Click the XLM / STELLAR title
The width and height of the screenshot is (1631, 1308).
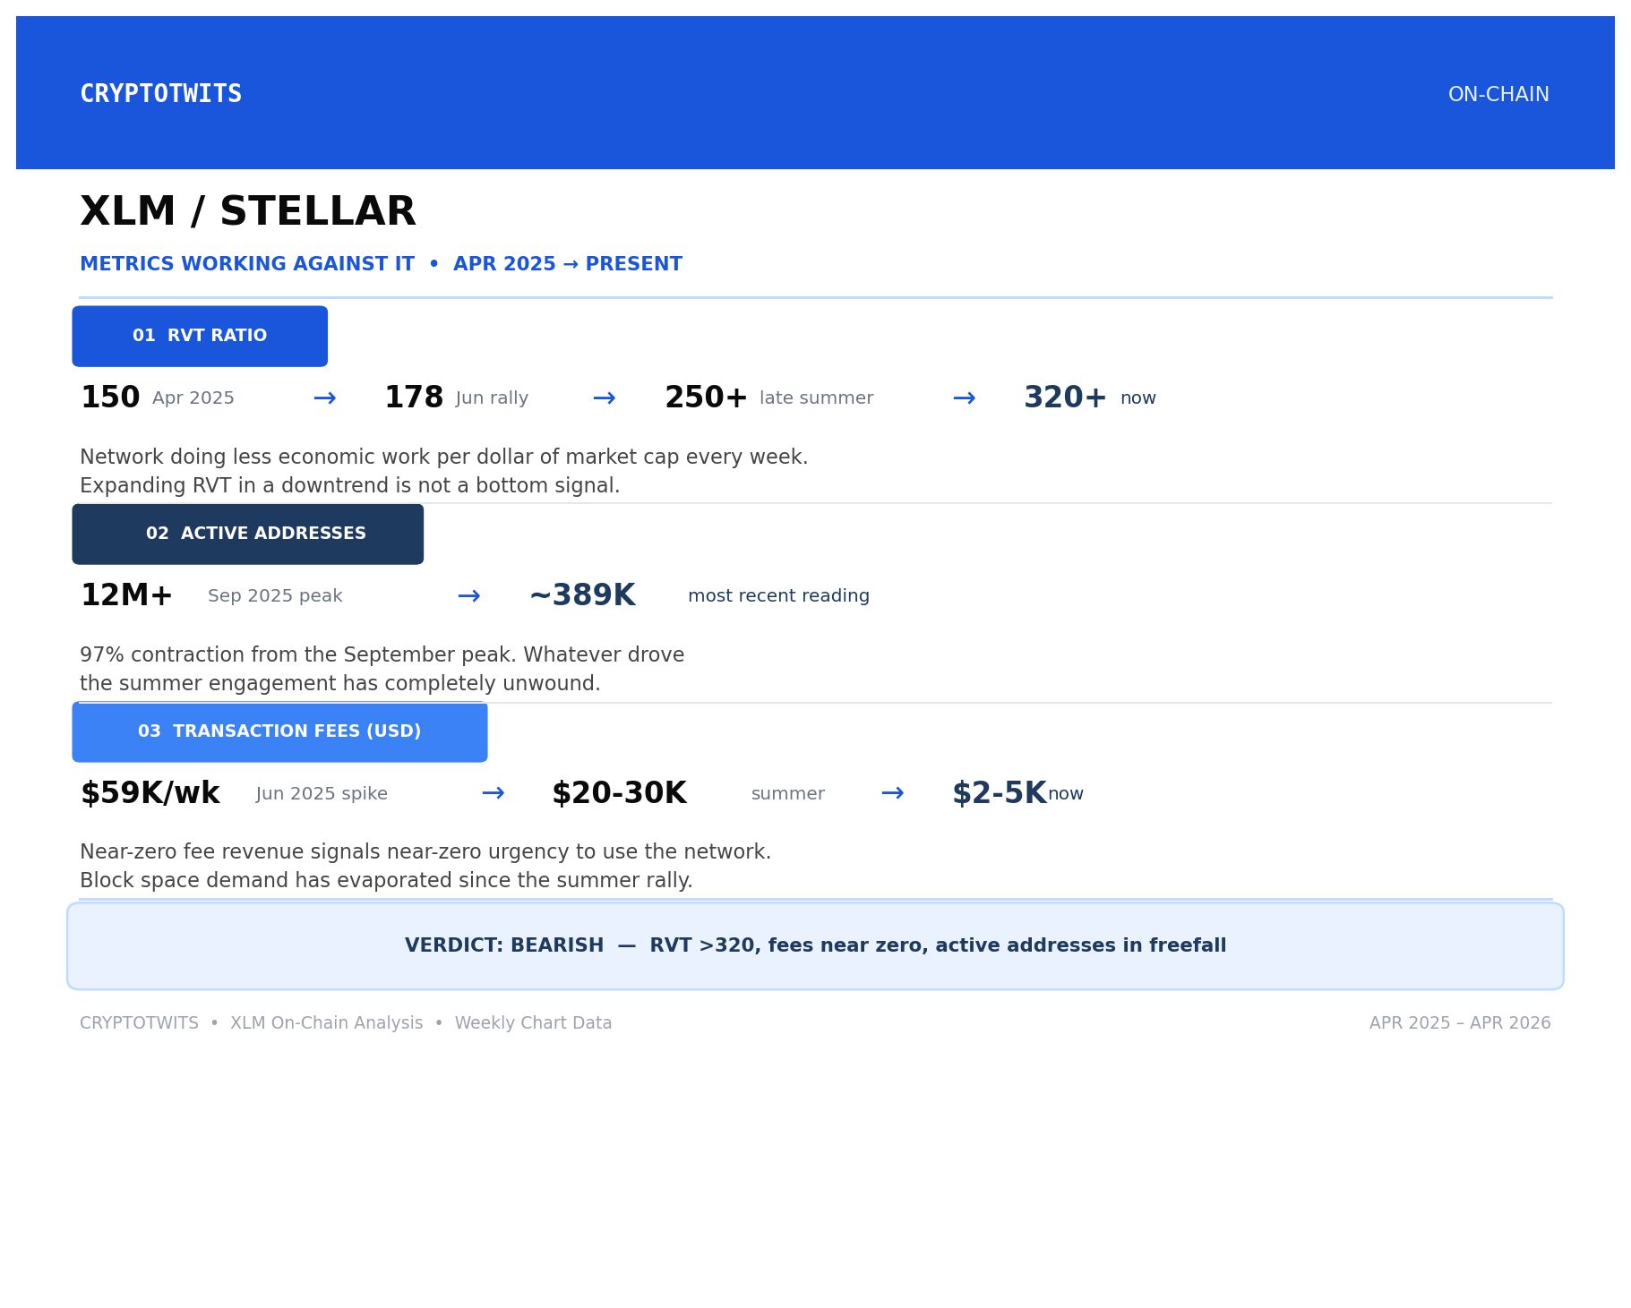pos(248,212)
